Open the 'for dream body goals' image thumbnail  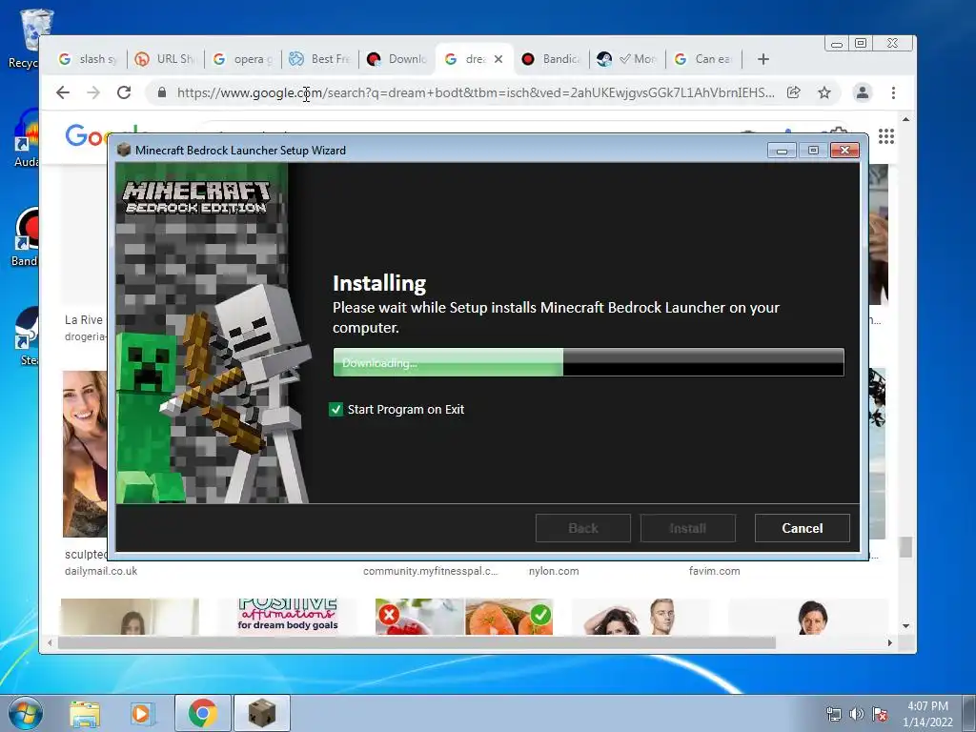pos(287,617)
